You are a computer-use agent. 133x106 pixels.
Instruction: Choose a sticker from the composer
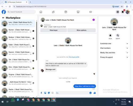(49, 93)
